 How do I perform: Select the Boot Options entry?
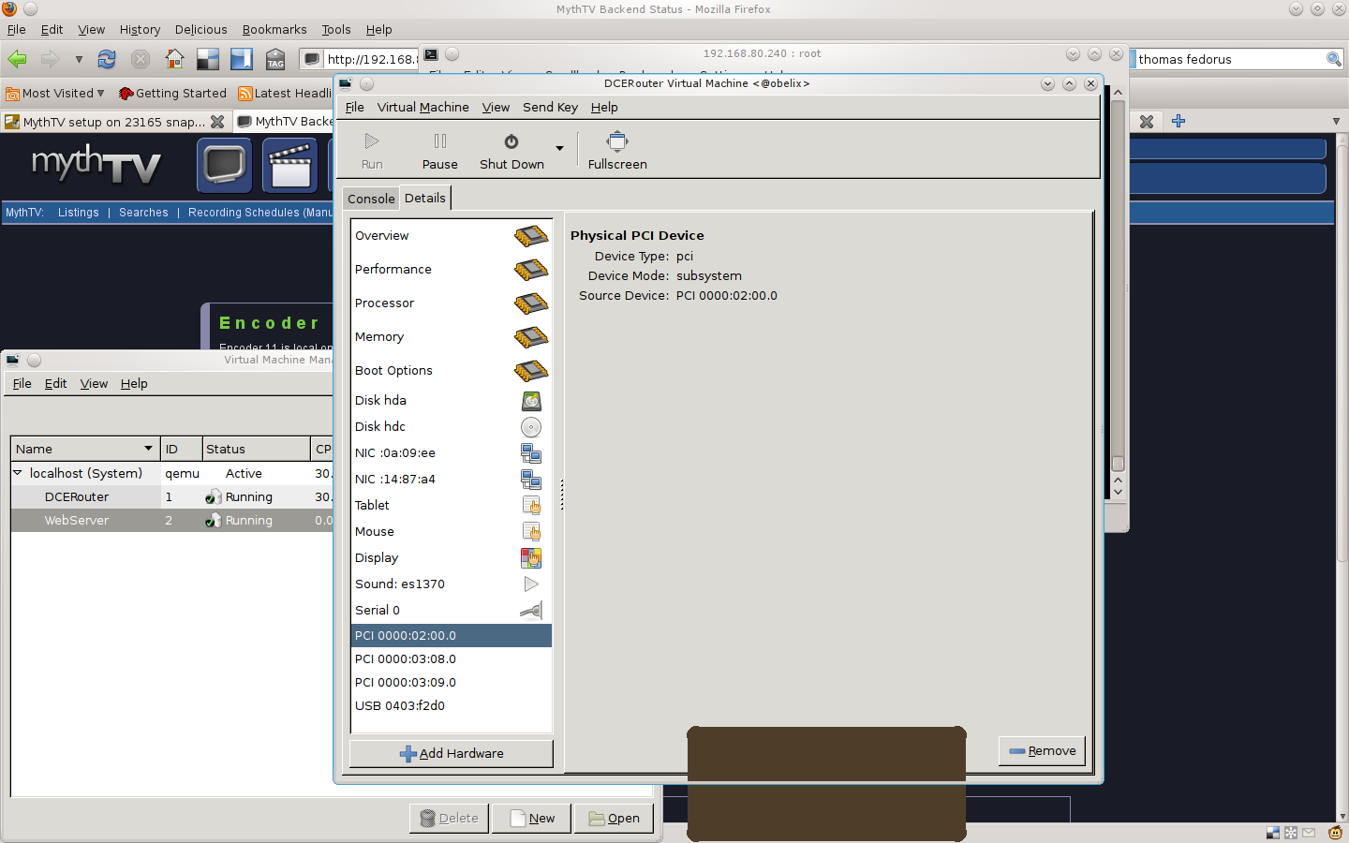click(x=451, y=371)
